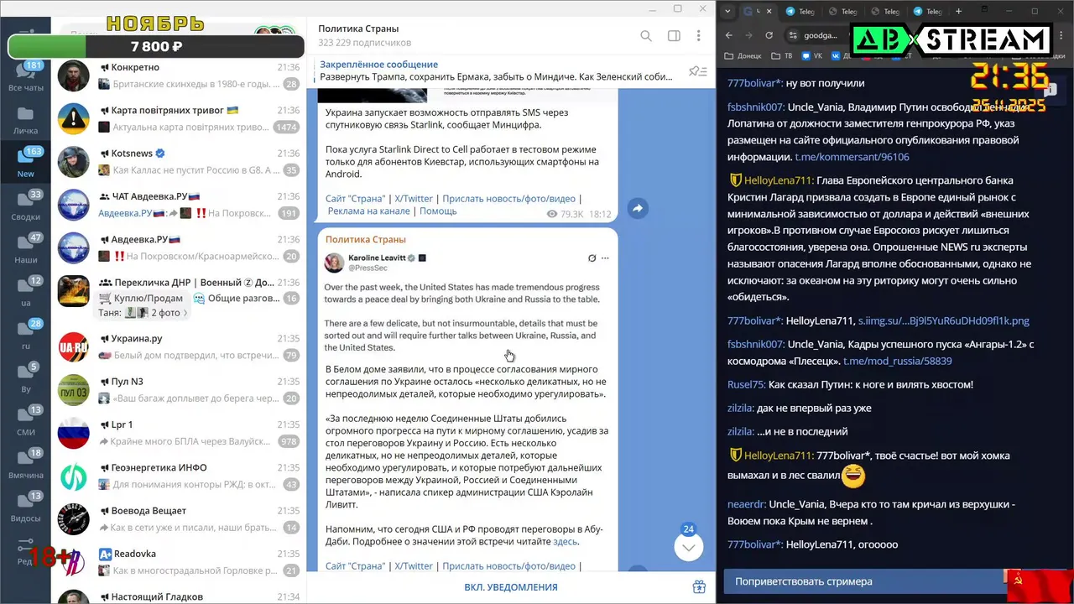Click the Помощь link

tap(438, 211)
